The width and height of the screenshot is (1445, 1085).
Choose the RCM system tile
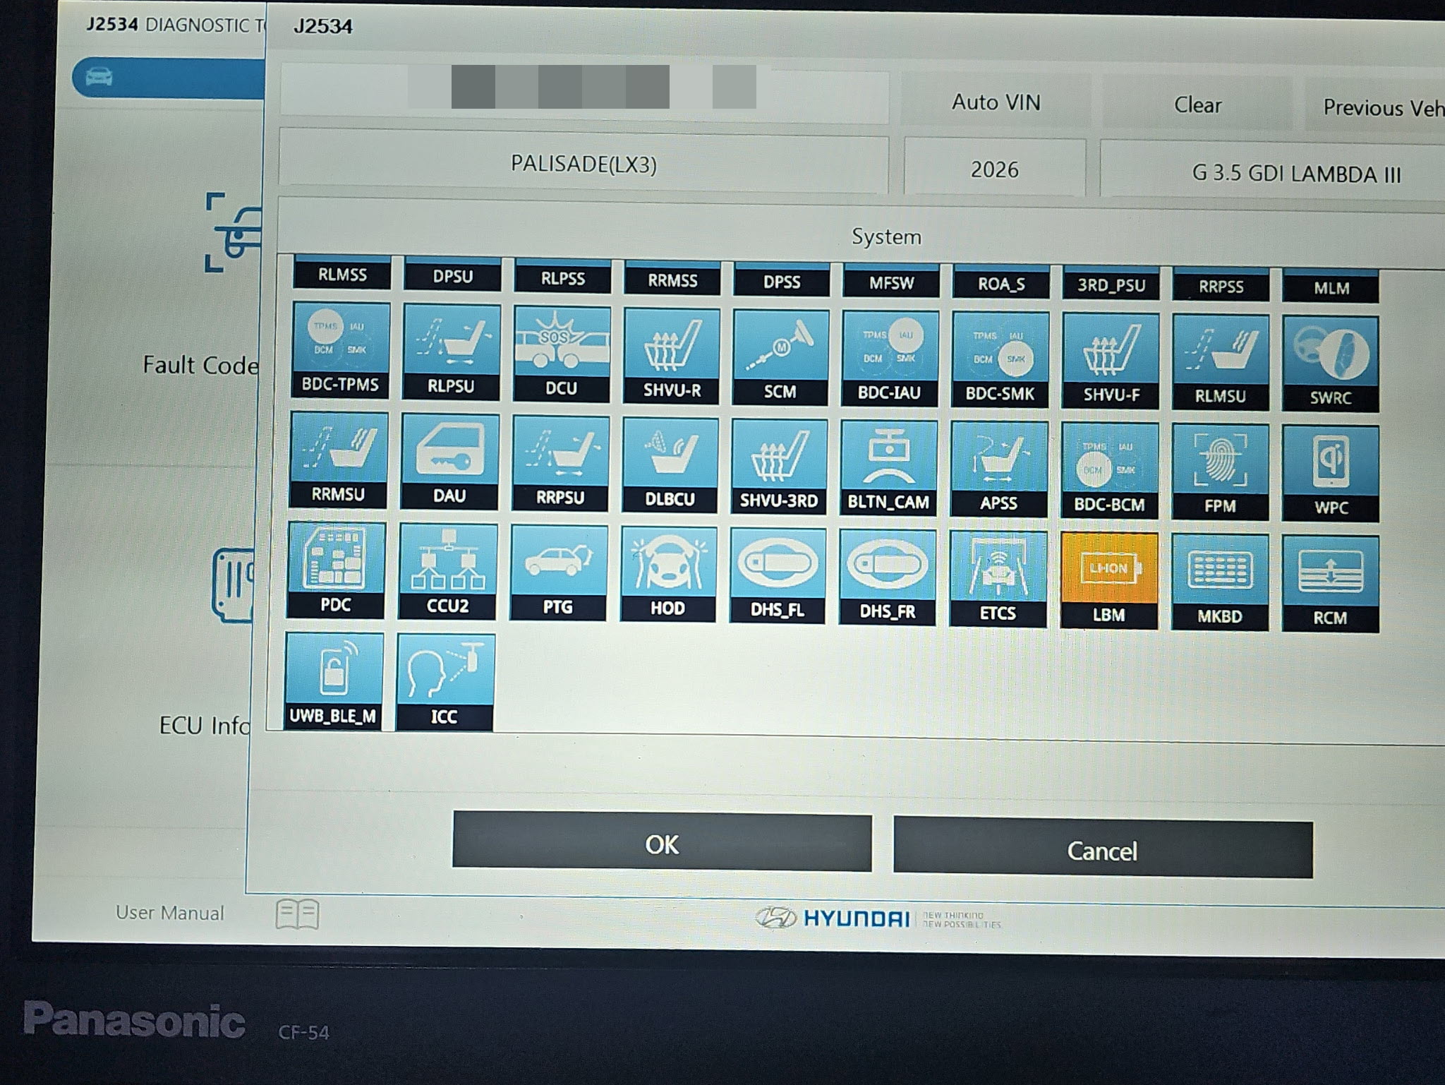(x=1330, y=584)
